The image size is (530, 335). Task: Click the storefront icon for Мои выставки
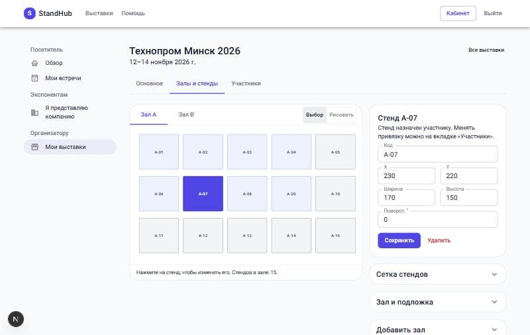(x=34, y=147)
